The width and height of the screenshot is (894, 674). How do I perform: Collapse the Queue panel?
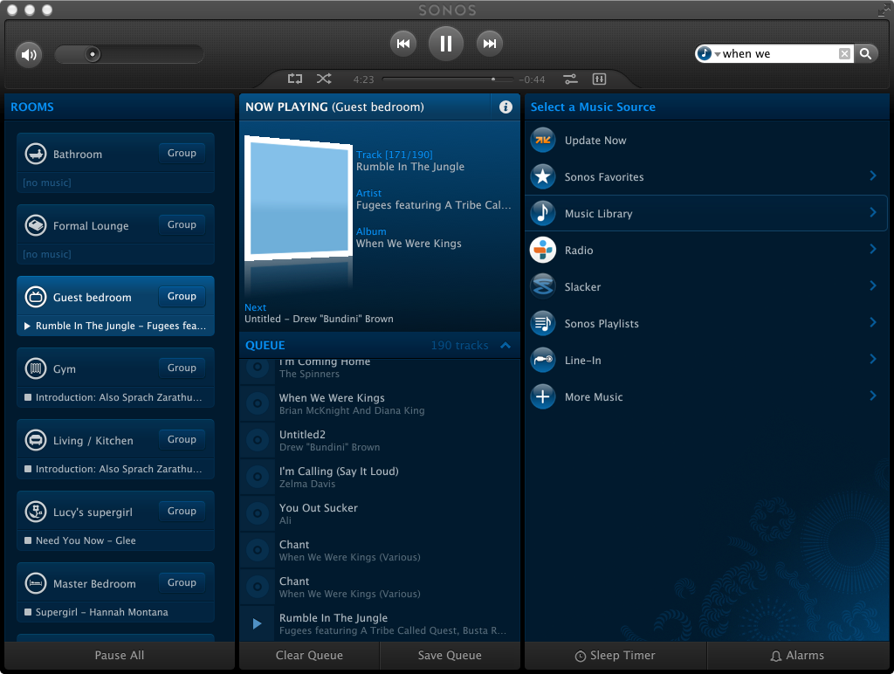(505, 346)
